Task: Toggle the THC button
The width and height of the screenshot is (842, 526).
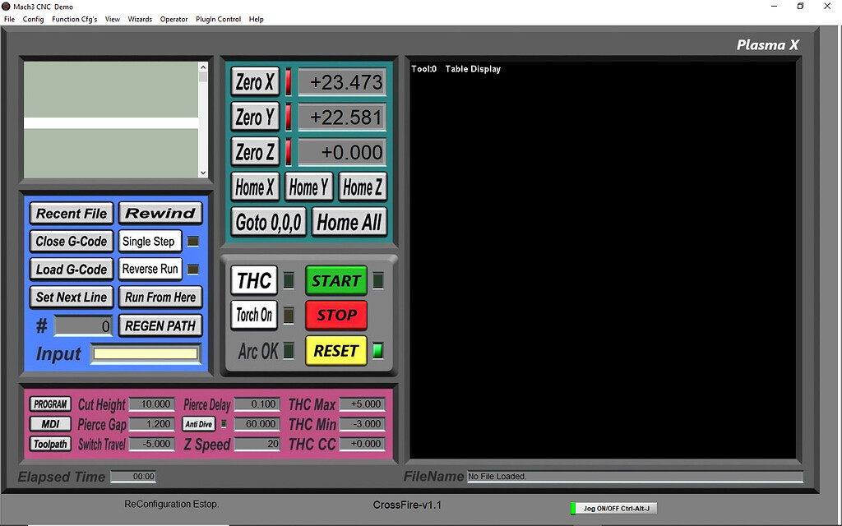Action: click(x=254, y=281)
